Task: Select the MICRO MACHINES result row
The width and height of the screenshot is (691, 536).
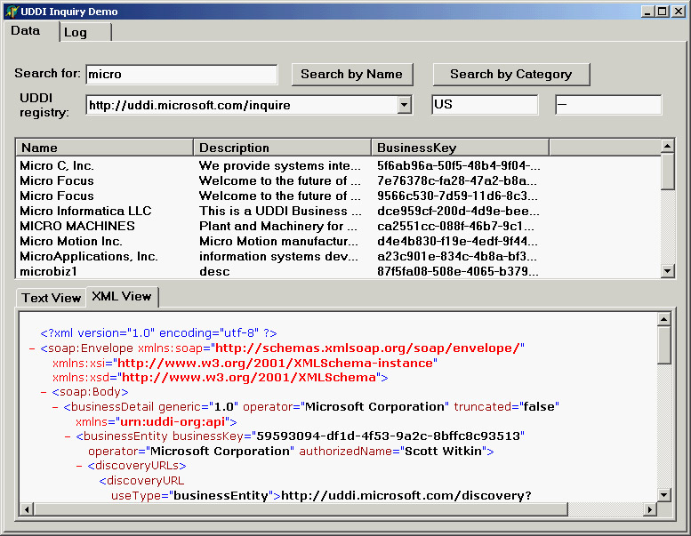Action: [x=77, y=226]
